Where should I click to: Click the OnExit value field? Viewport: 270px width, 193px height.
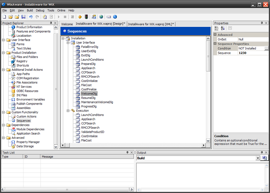[x=253, y=39]
